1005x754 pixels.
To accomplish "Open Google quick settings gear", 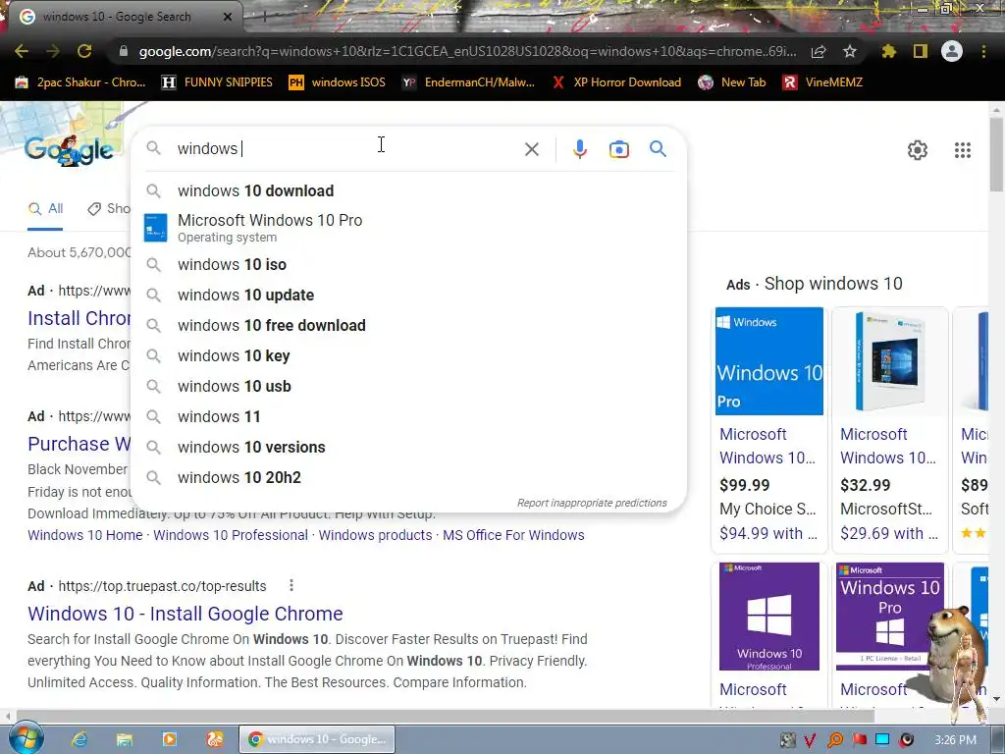I will coord(918,150).
